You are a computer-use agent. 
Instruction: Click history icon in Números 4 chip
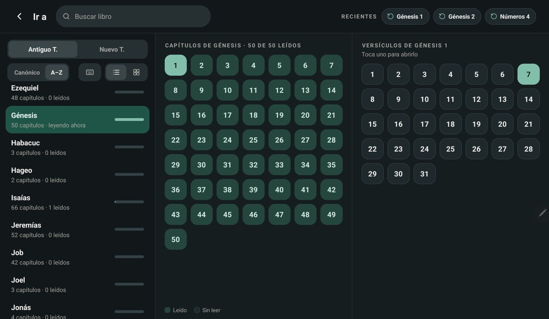click(x=494, y=16)
